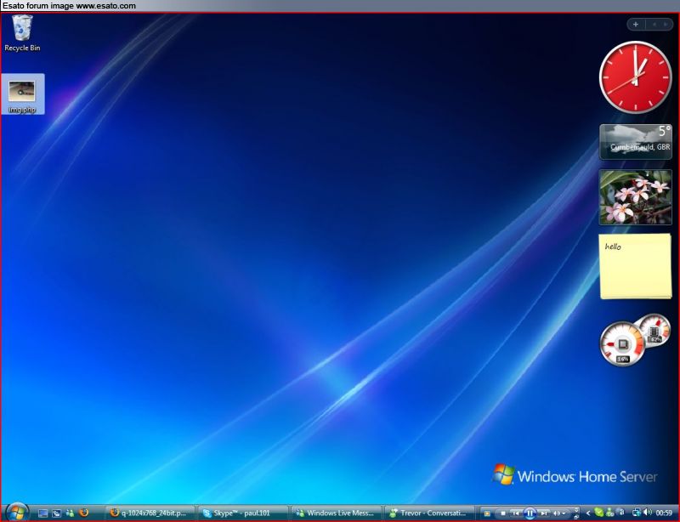Switch to the Trevor Conversation taskbar window

pos(428,513)
